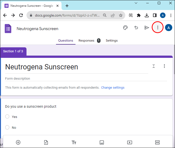
Task: Click the add image icon
Action: click(102, 142)
